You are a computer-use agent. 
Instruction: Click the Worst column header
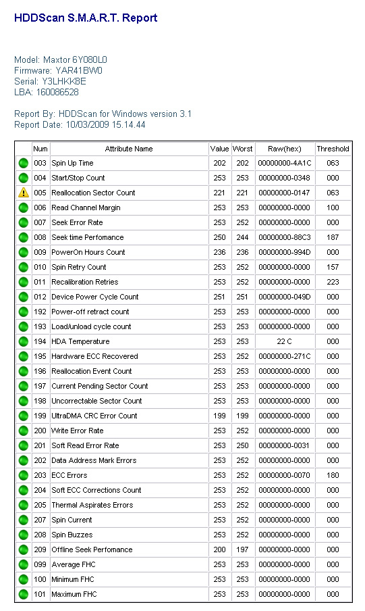coord(242,149)
